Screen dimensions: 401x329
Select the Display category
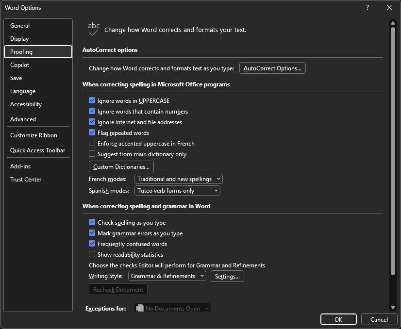pos(38,39)
